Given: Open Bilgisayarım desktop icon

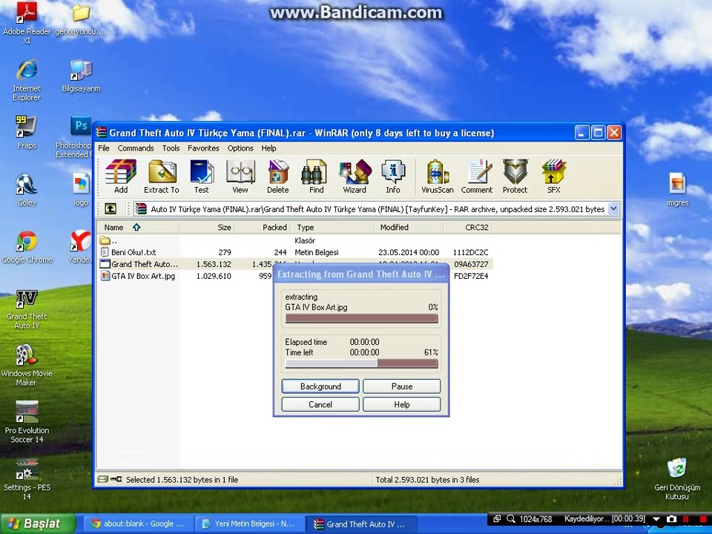Looking at the screenshot, I should coord(81,76).
